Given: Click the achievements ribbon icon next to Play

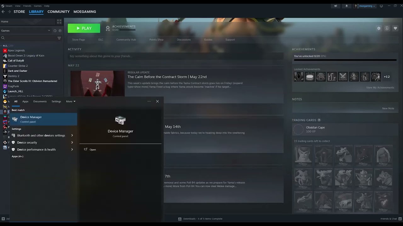Looking at the screenshot, I should click(x=108, y=28).
